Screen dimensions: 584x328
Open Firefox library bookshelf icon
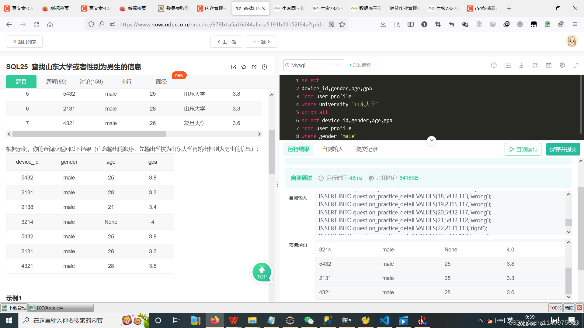pos(397,24)
